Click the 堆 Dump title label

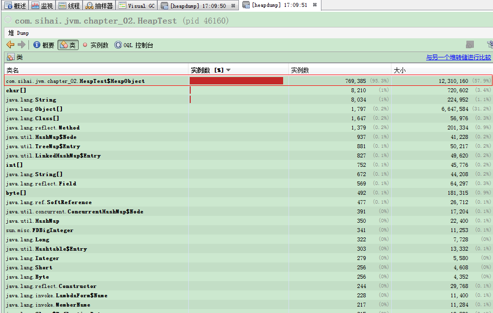[x=18, y=33]
